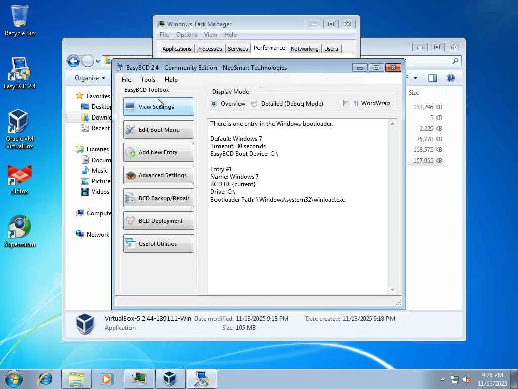The image size is (518, 389).
Task: Switch to Applications tab in Task Manager
Action: tap(177, 49)
